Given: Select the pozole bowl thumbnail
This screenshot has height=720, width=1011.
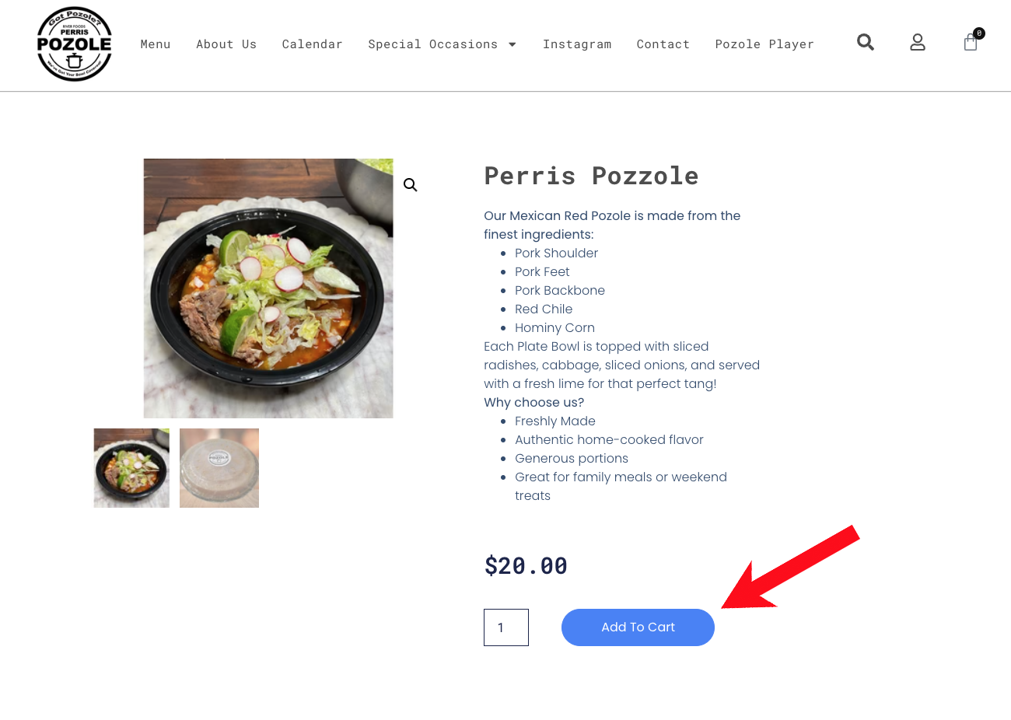Looking at the screenshot, I should 131,468.
